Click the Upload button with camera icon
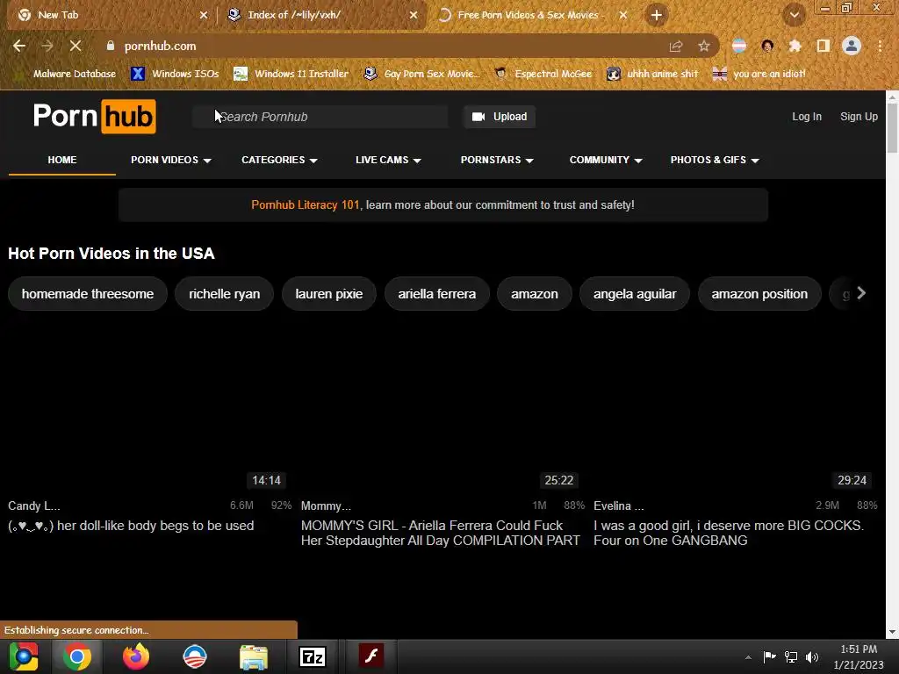899x674 pixels. 500,117
